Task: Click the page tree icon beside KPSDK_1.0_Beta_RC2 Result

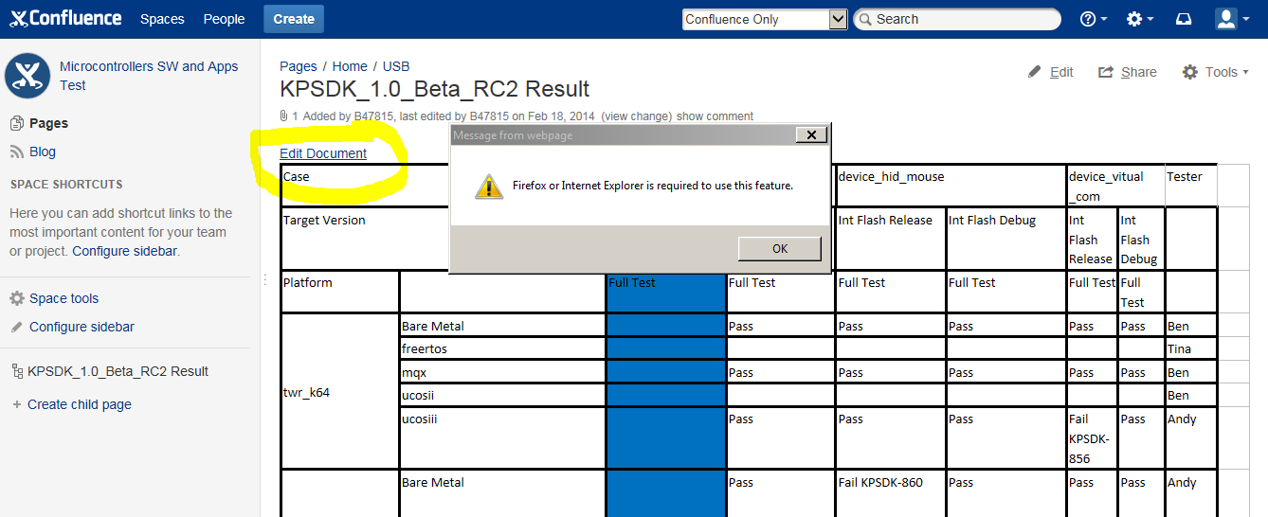Action: 17,371
